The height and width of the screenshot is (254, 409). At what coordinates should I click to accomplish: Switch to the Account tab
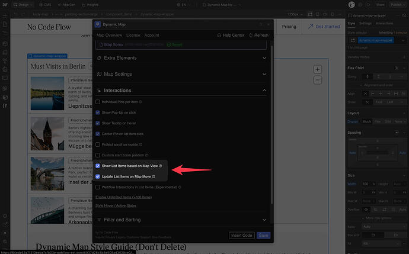(152, 35)
